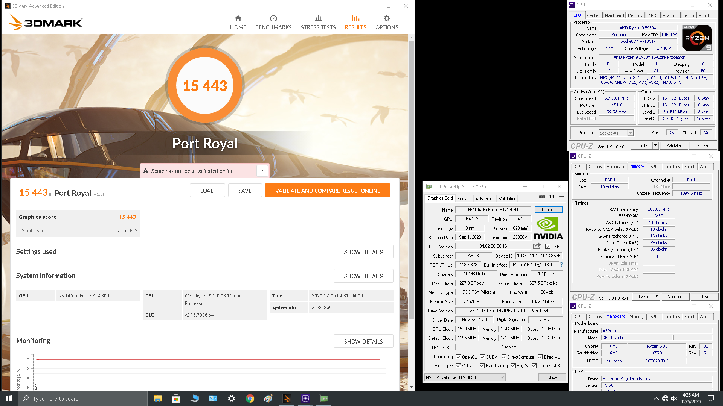723x406 pixels.
Task: Open the GPU-Z hamburger menu
Action: (x=561, y=197)
